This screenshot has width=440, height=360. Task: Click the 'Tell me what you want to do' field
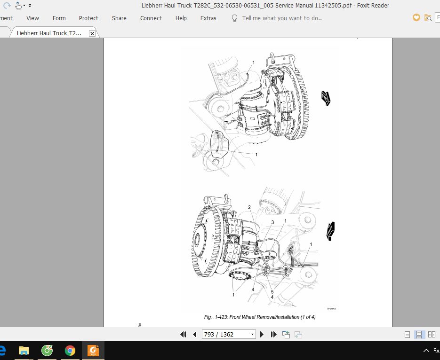click(281, 18)
